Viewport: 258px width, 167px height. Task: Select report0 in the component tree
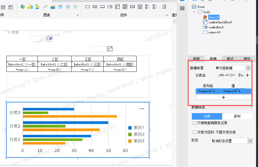pyautogui.click(x=214, y=32)
